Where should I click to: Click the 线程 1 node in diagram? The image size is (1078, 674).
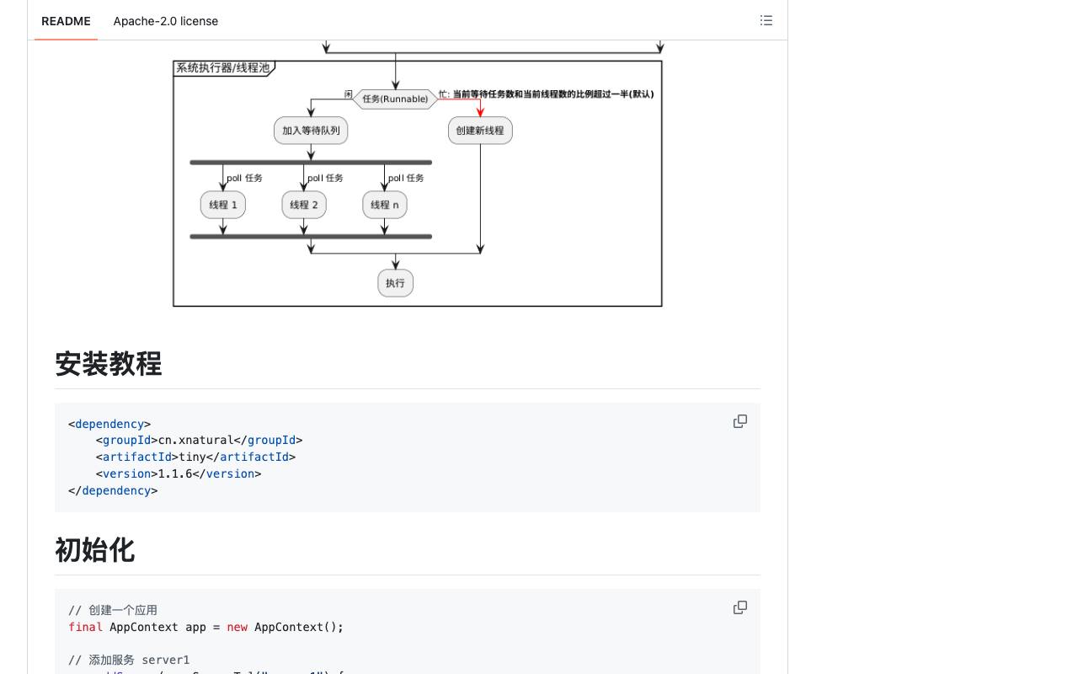pyautogui.click(x=223, y=205)
